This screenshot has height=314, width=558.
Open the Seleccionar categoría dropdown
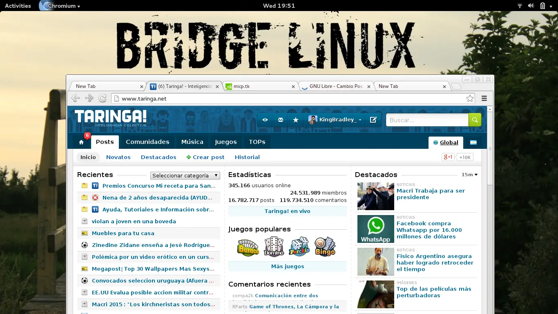coord(185,175)
